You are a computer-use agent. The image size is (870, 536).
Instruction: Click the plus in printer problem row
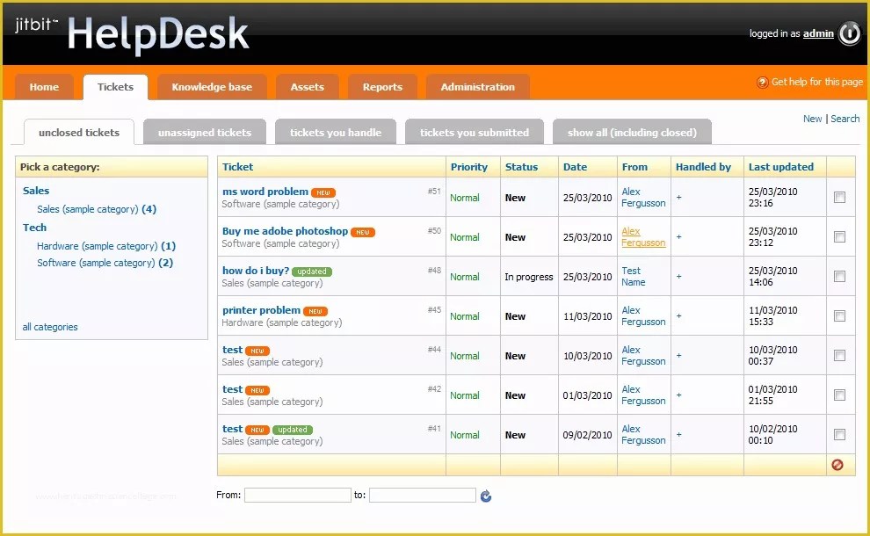pyautogui.click(x=678, y=316)
